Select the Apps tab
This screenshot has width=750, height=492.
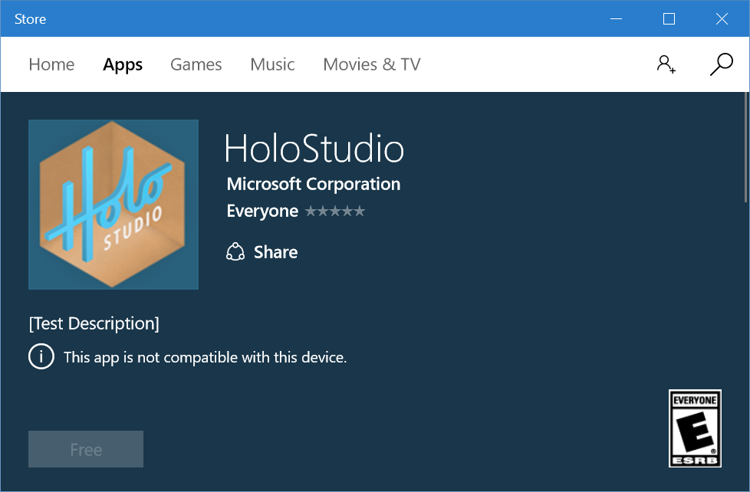point(123,64)
